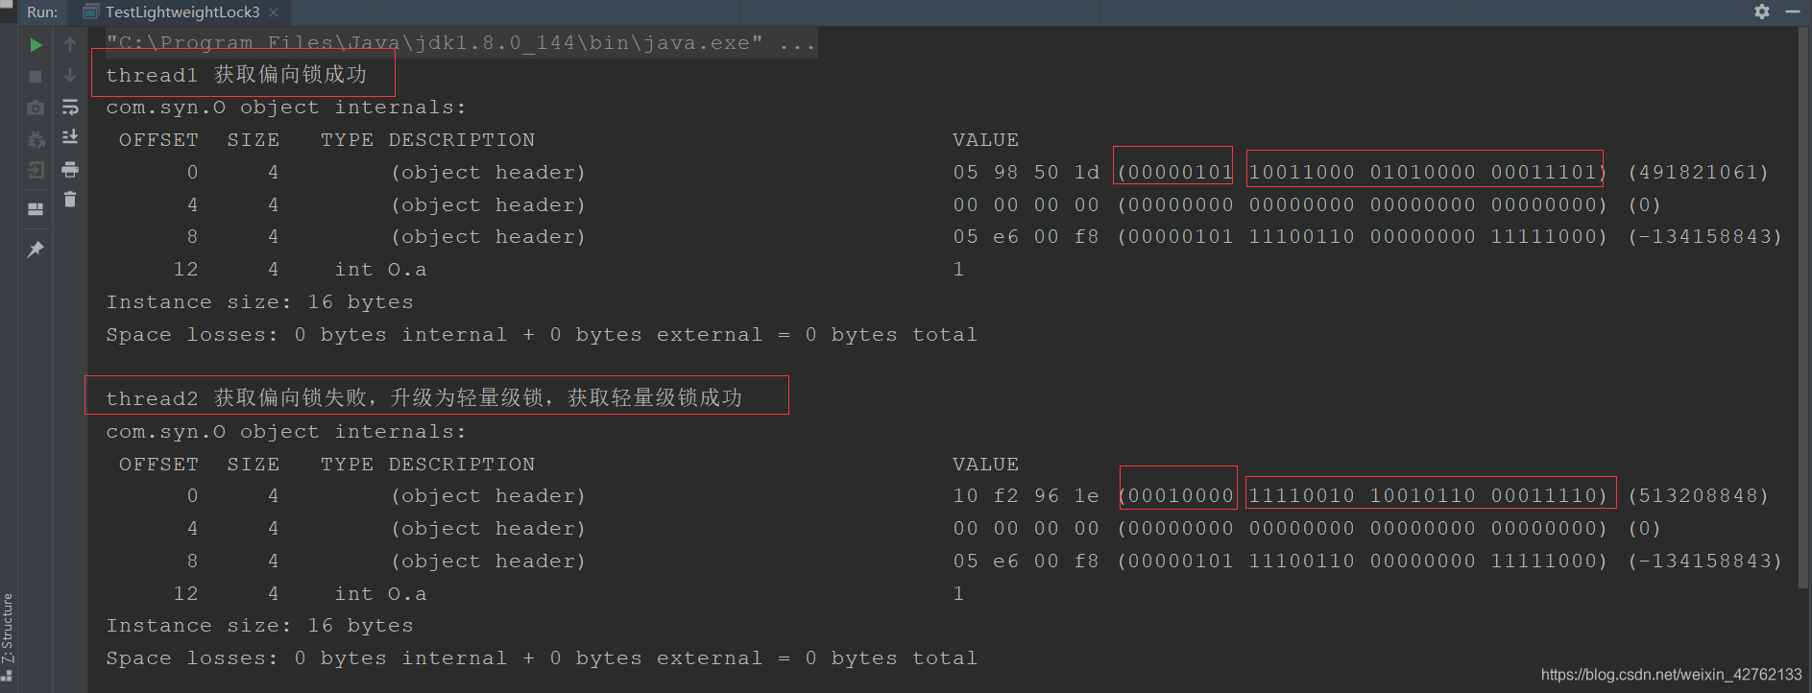
Task: Pin the Run tab with the pin icon
Action: [x=36, y=250]
